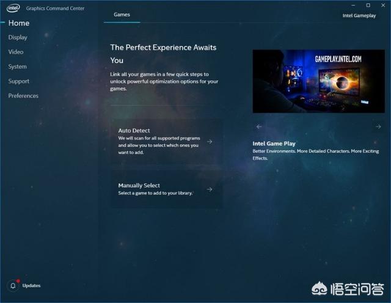Open the Updates label at bottom left
This screenshot has height=303, width=391.
[31, 285]
